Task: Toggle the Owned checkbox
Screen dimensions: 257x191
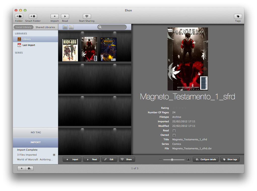Action: click(174, 135)
